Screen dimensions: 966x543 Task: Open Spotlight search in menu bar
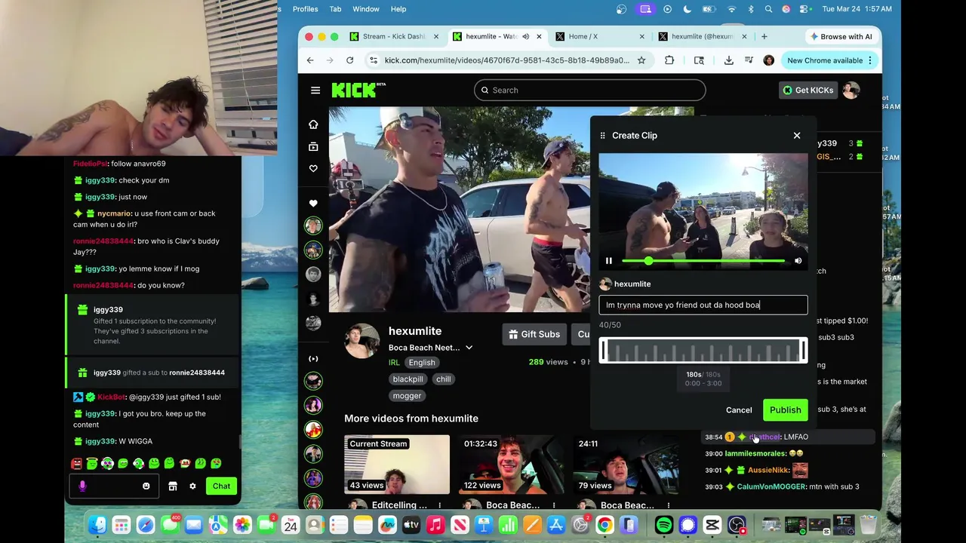click(768, 9)
